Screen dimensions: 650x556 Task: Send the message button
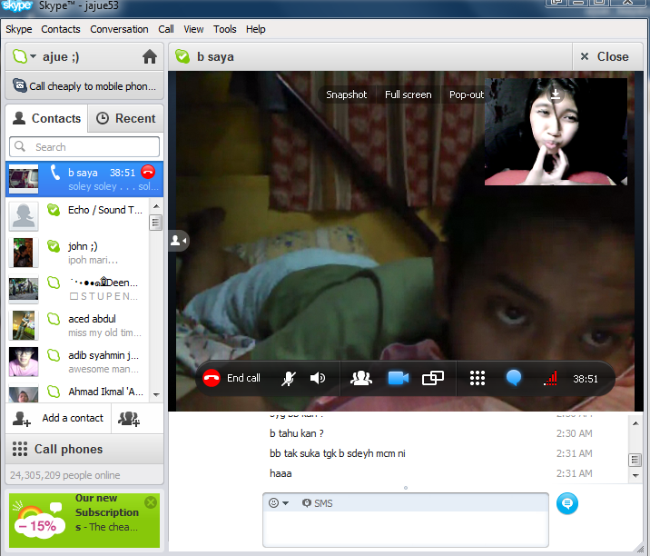(566, 503)
